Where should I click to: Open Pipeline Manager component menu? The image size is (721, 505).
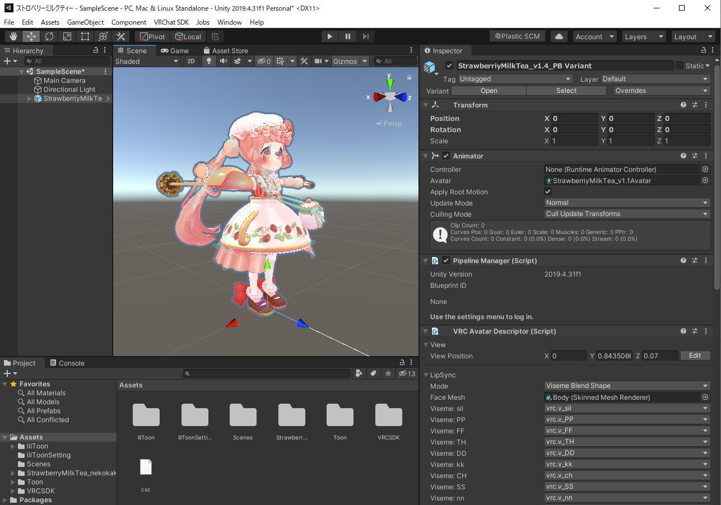(706, 260)
